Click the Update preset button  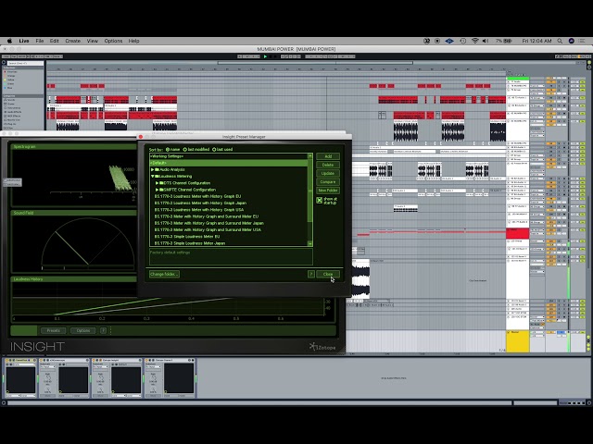[328, 173]
